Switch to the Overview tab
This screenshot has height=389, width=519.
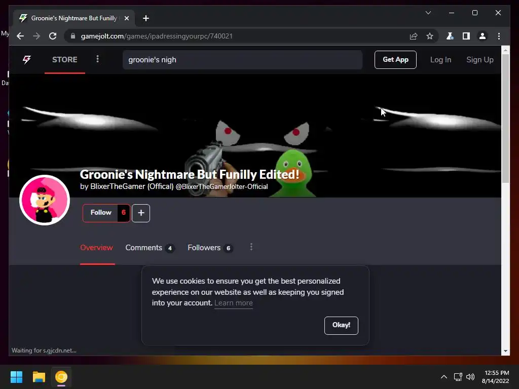tap(97, 248)
